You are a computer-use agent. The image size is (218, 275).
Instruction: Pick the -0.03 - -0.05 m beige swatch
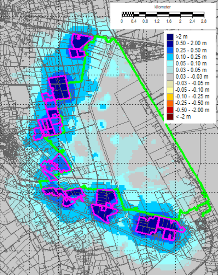170,84
